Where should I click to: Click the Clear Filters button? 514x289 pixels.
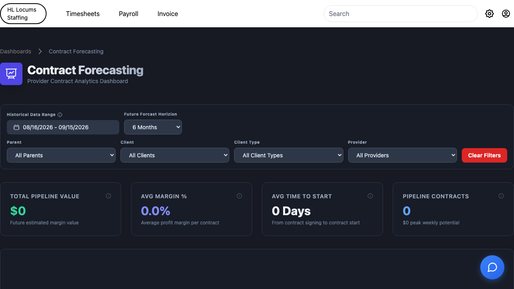[484, 155]
